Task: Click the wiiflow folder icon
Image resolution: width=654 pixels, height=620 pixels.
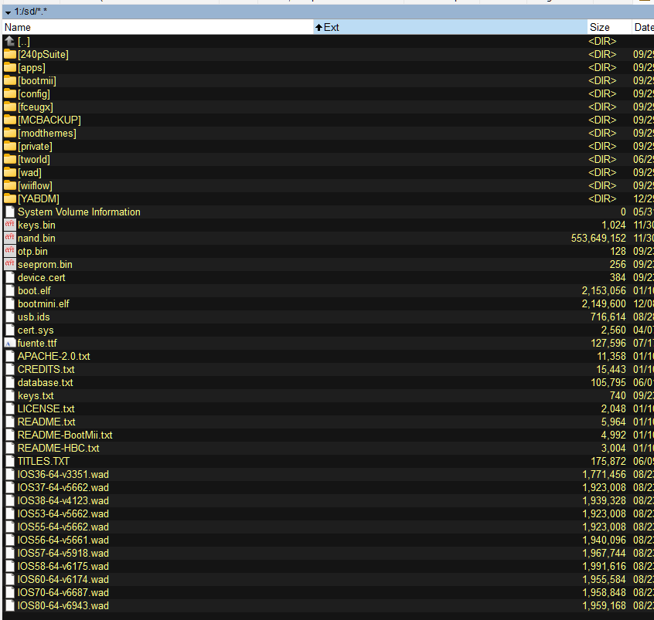Action: [x=10, y=186]
